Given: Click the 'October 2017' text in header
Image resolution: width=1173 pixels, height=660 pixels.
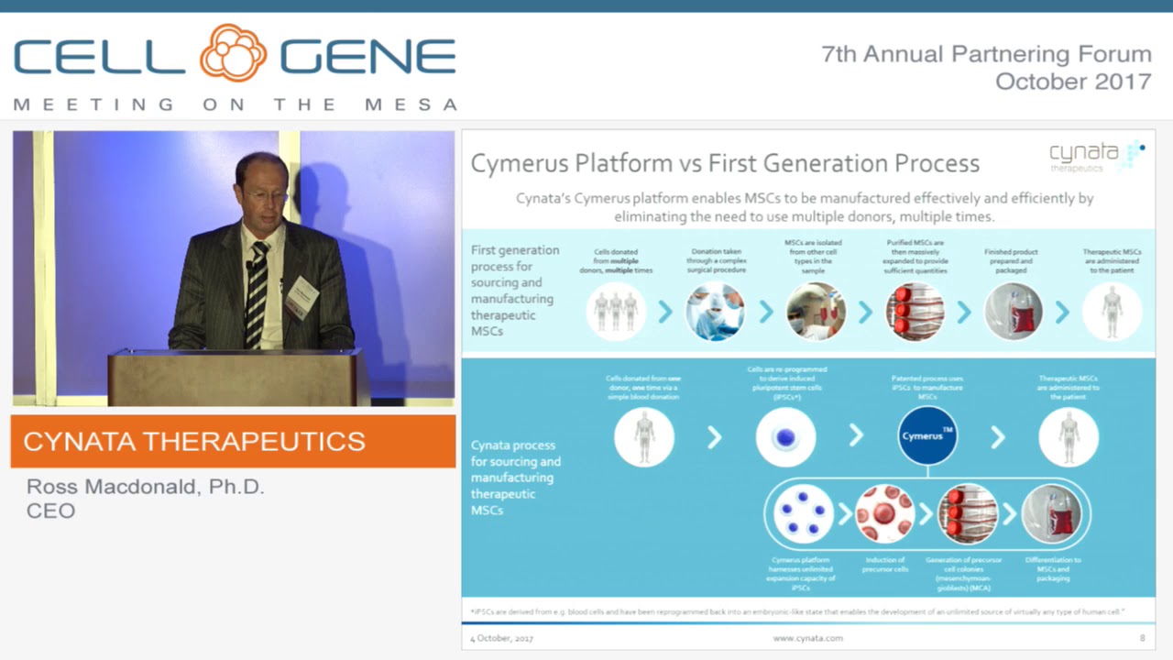Looking at the screenshot, I should click(x=1073, y=82).
